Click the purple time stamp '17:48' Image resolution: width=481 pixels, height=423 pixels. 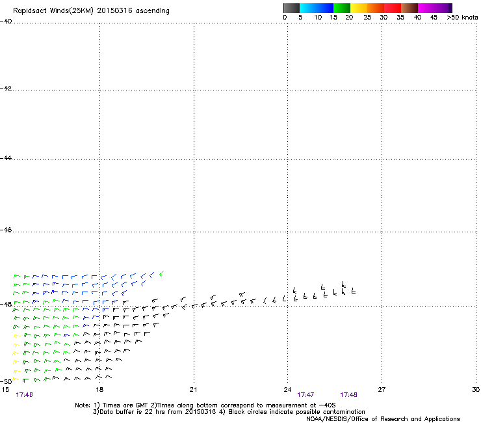[348, 395]
